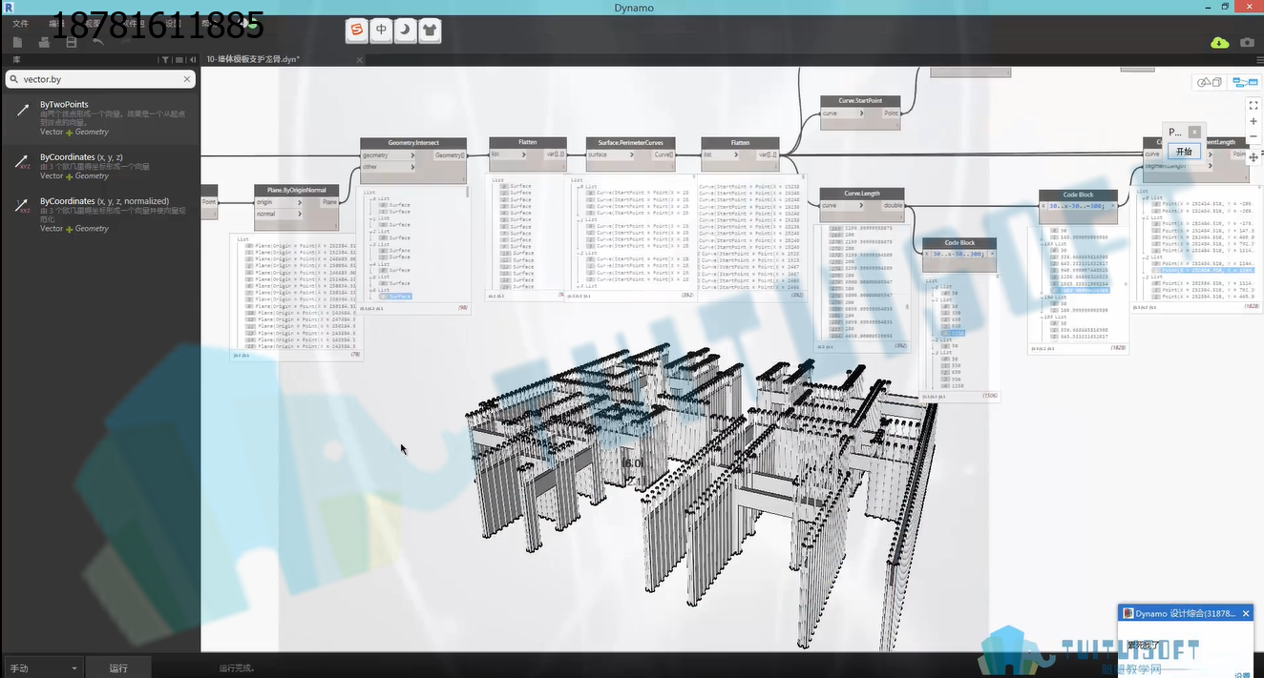Switch to 3D geometry background preview
Screen dimensions: 1264x678
point(1210,82)
